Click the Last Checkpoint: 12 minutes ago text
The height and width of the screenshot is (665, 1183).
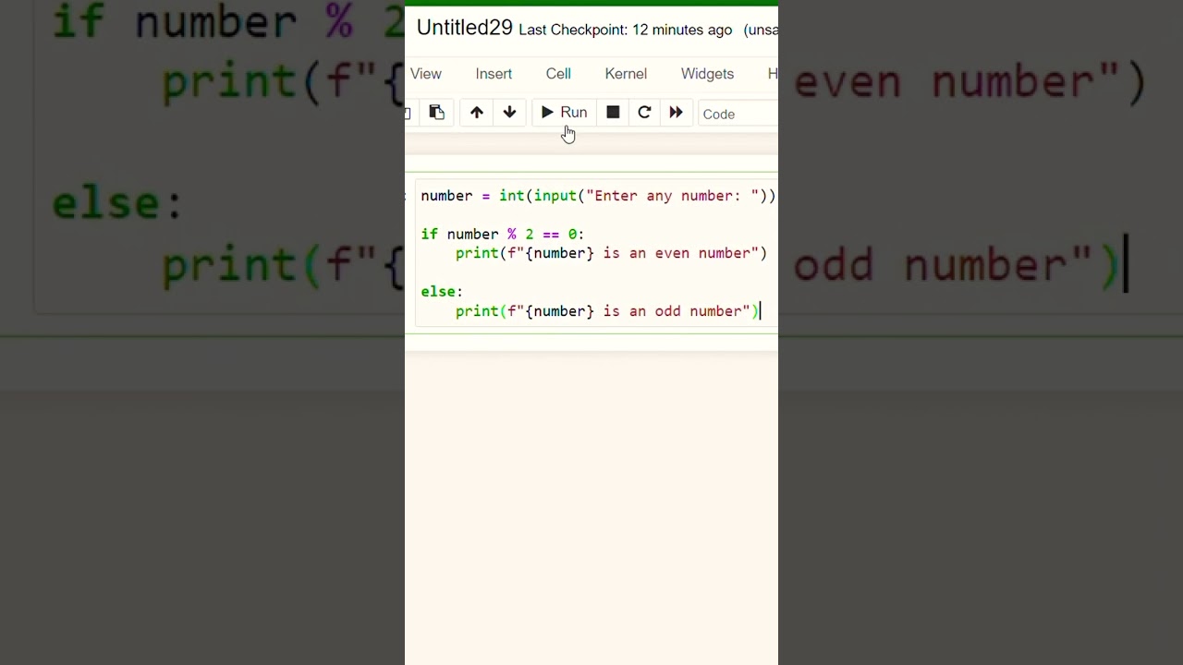tap(625, 30)
